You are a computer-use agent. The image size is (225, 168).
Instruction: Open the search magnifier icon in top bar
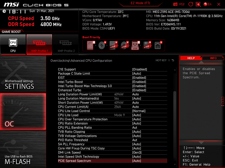point(198,4)
